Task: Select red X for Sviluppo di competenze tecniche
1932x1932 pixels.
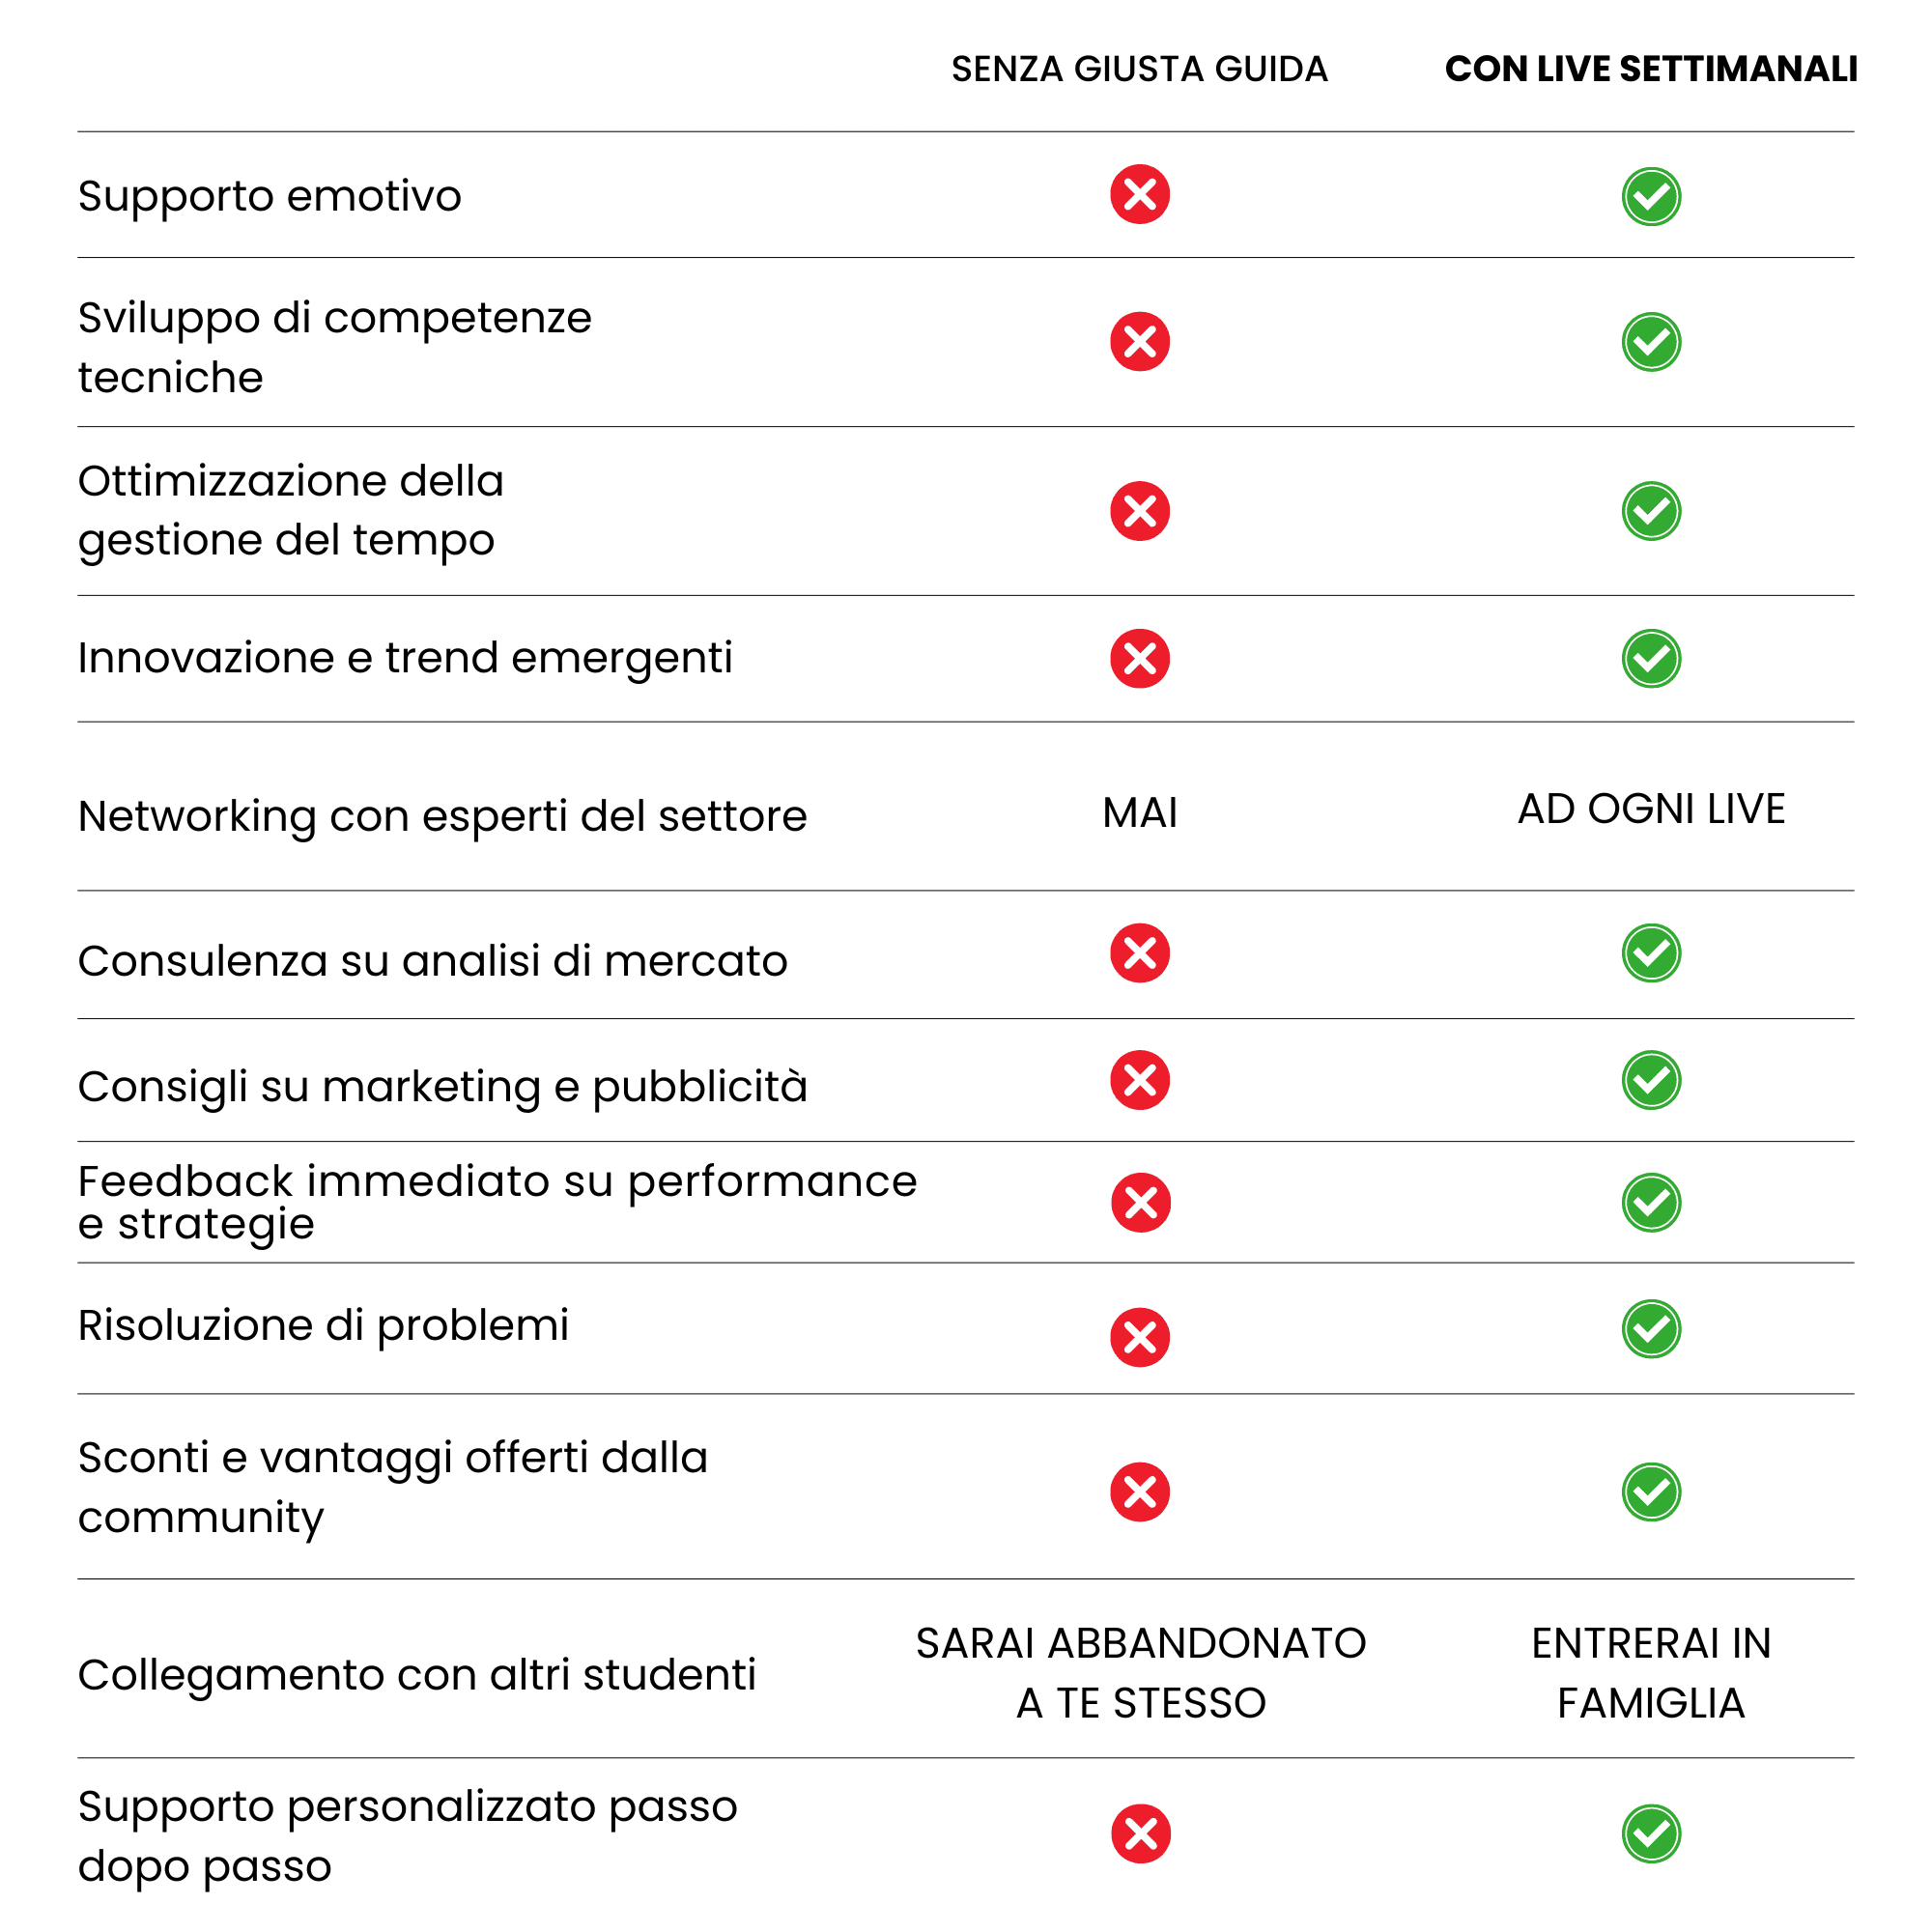Action: (1139, 342)
